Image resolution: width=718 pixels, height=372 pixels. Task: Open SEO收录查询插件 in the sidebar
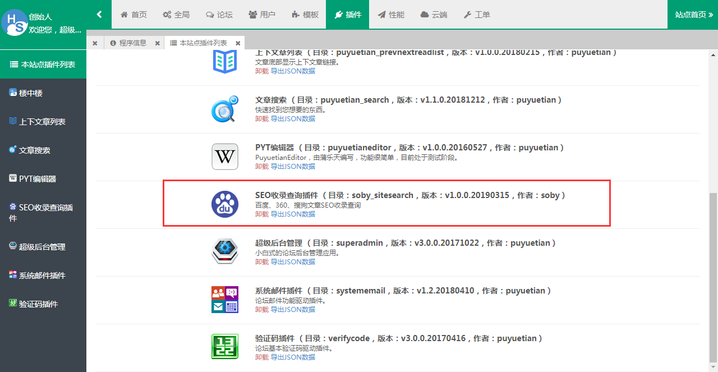pyautogui.click(x=43, y=213)
